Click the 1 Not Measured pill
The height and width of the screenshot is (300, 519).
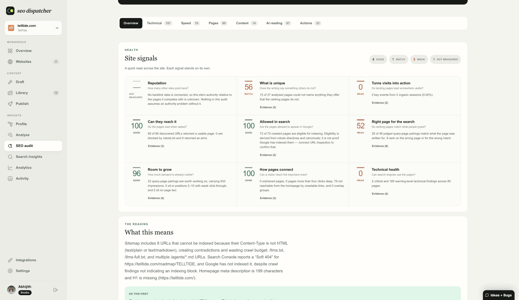(445, 60)
